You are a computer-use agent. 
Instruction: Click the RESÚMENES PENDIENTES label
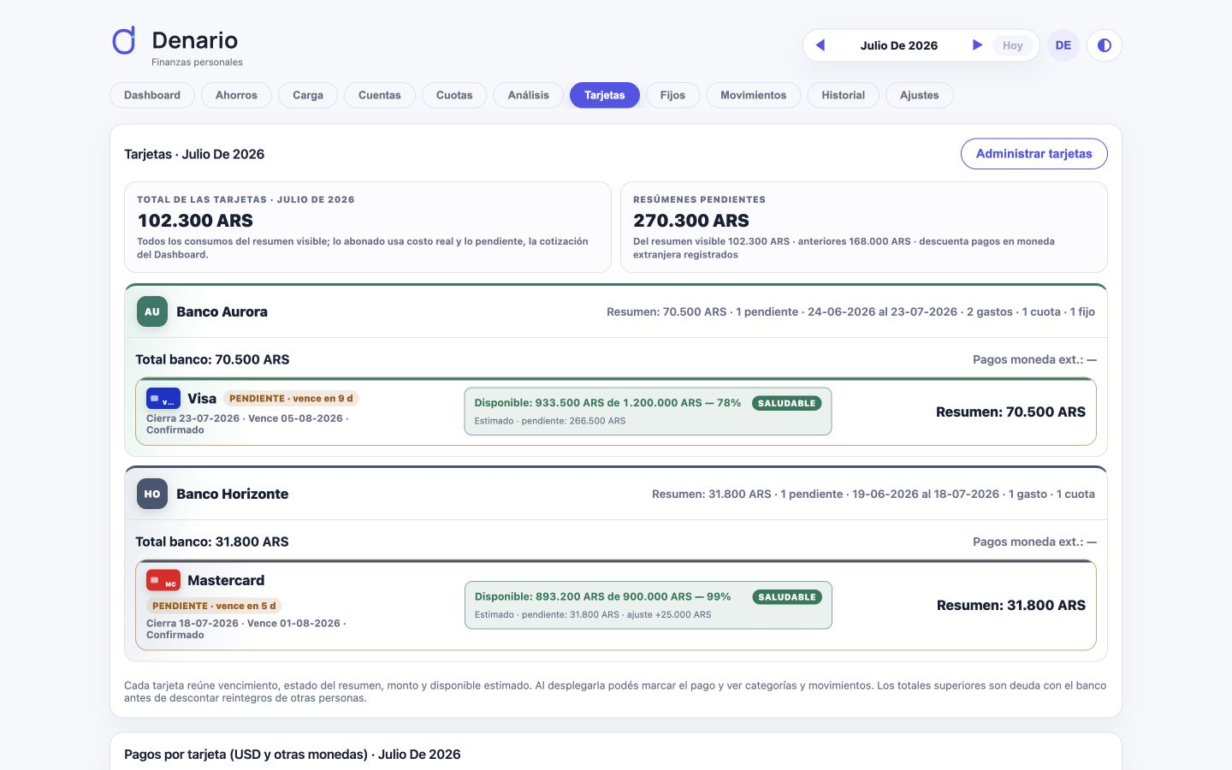coord(699,199)
